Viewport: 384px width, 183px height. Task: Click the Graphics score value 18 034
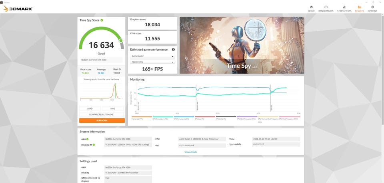[152, 25]
